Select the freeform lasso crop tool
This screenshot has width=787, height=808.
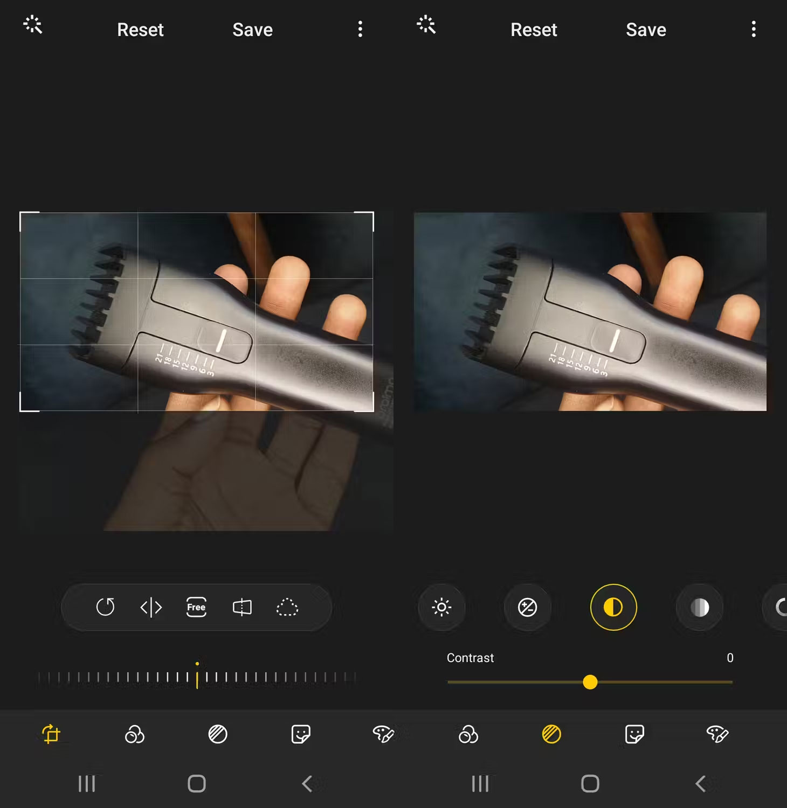pyautogui.click(x=287, y=607)
